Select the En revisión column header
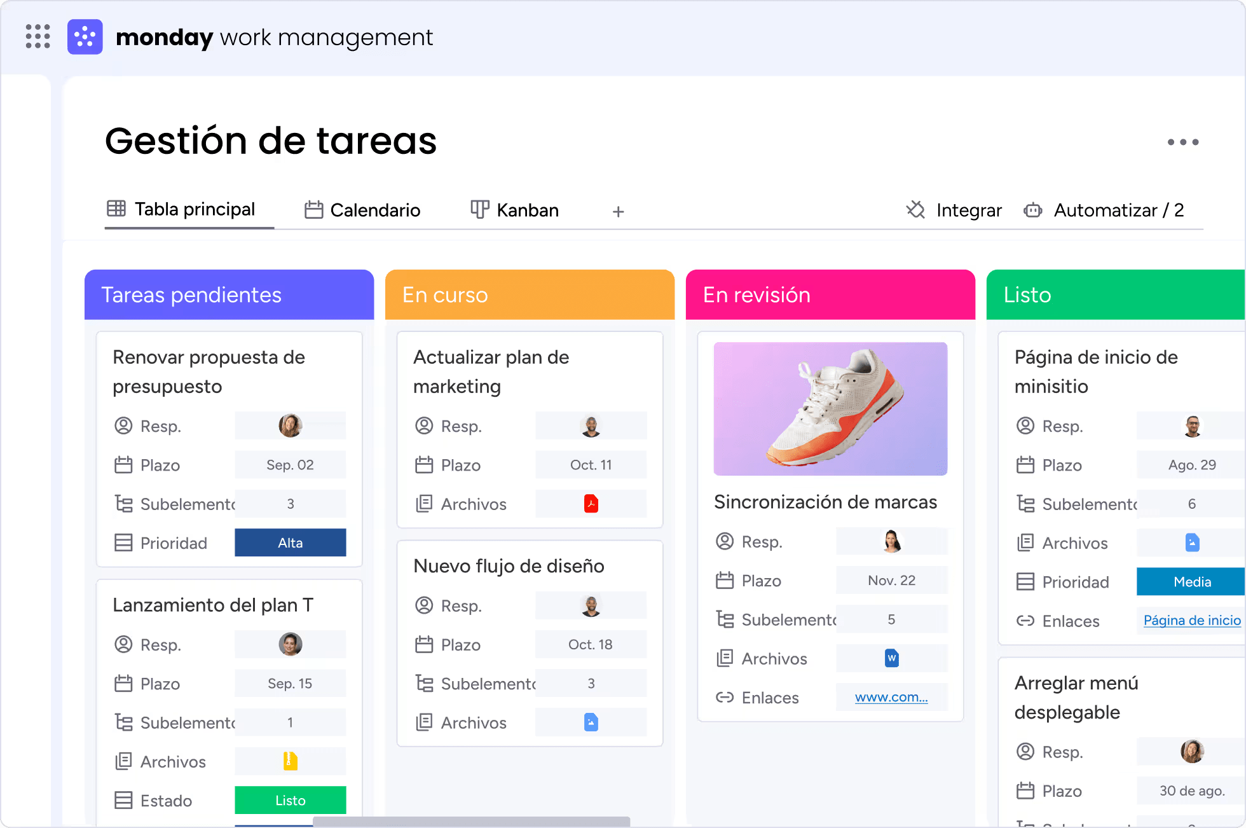 coord(830,294)
